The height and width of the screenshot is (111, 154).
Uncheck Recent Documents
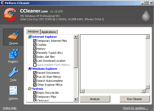tap(35, 73)
